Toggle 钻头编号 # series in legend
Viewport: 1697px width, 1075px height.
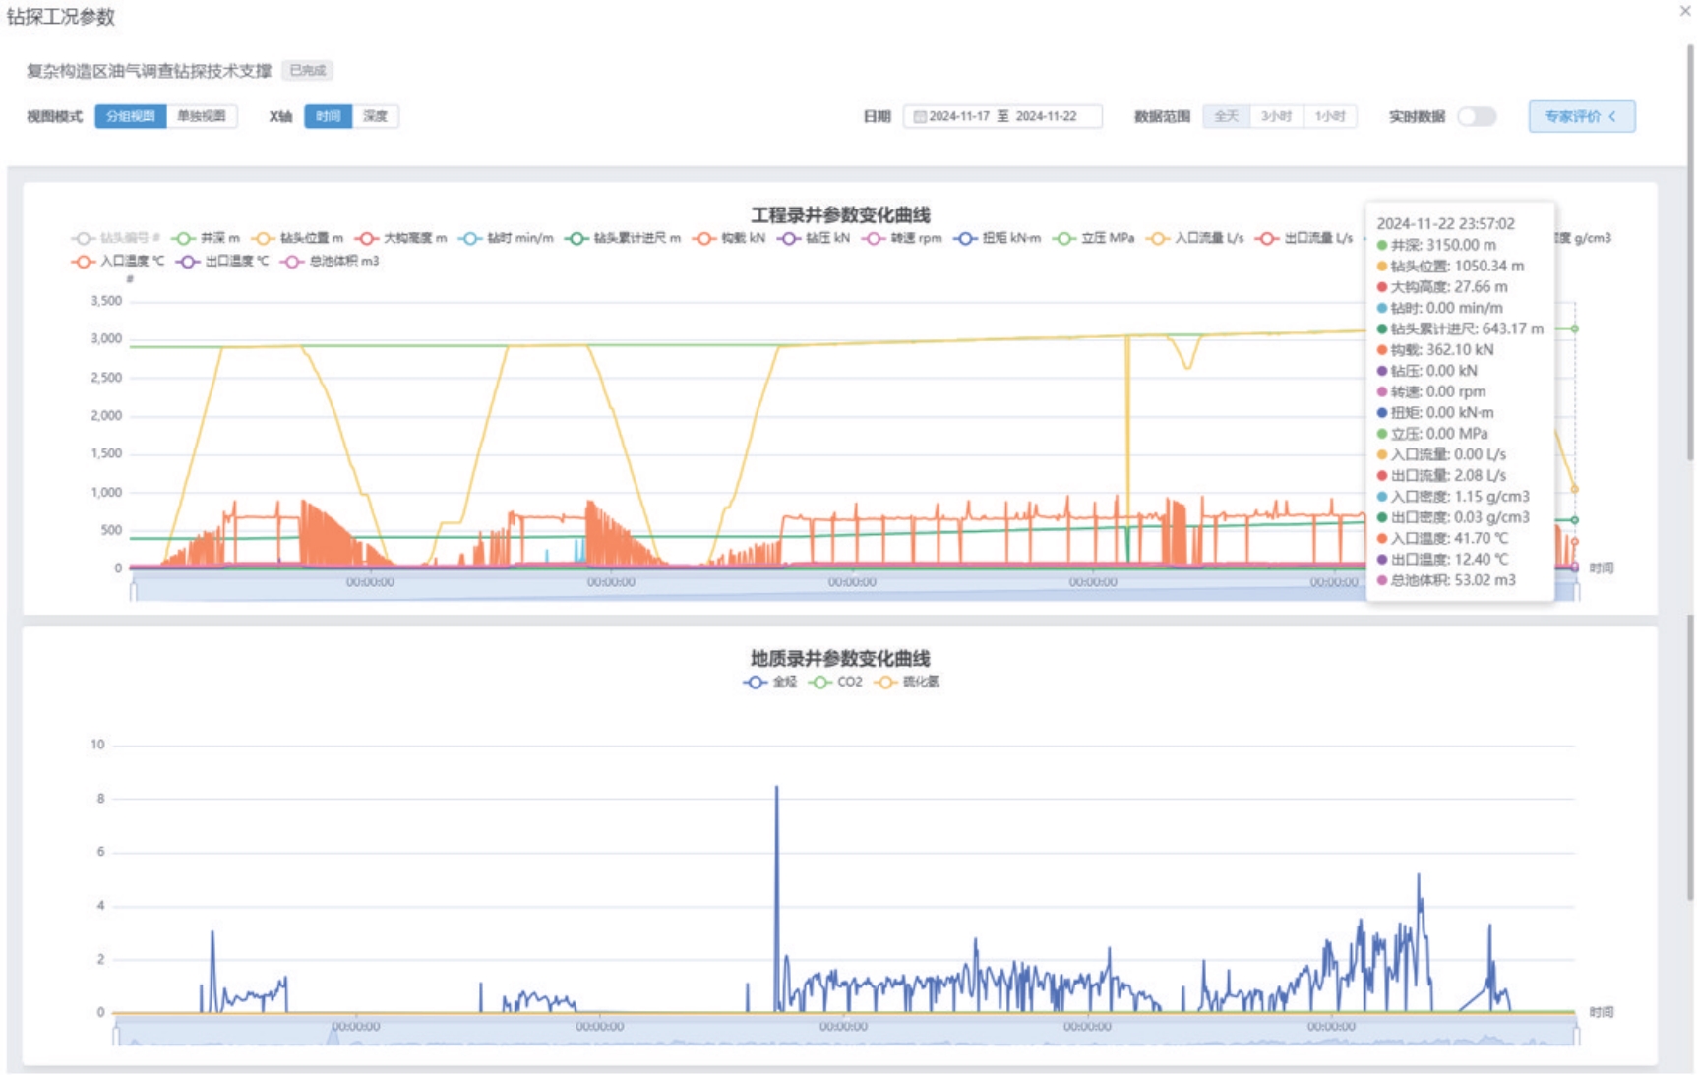(115, 238)
